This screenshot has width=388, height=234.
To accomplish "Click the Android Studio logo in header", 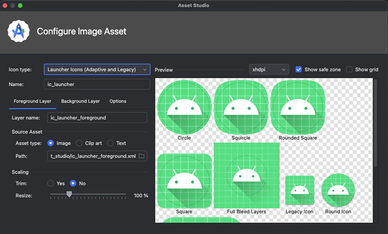I will click(x=19, y=31).
